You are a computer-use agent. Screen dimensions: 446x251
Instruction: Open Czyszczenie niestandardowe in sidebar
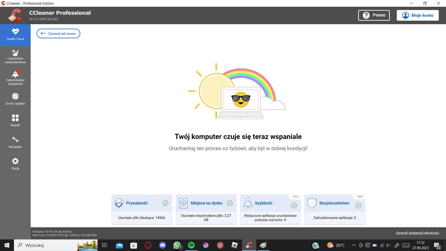tap(15, 57)
